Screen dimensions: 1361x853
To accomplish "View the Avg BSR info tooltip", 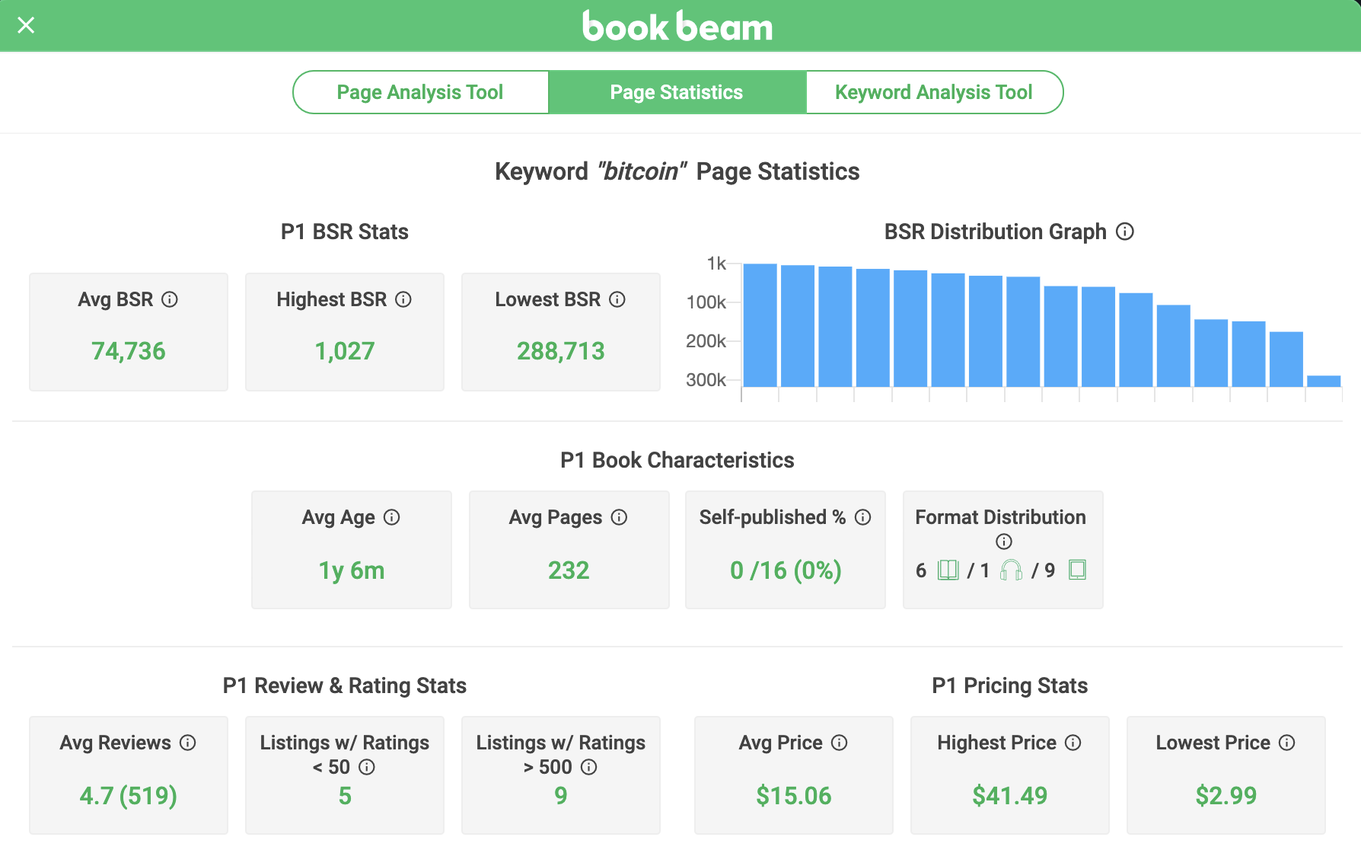I will [171, 300].
